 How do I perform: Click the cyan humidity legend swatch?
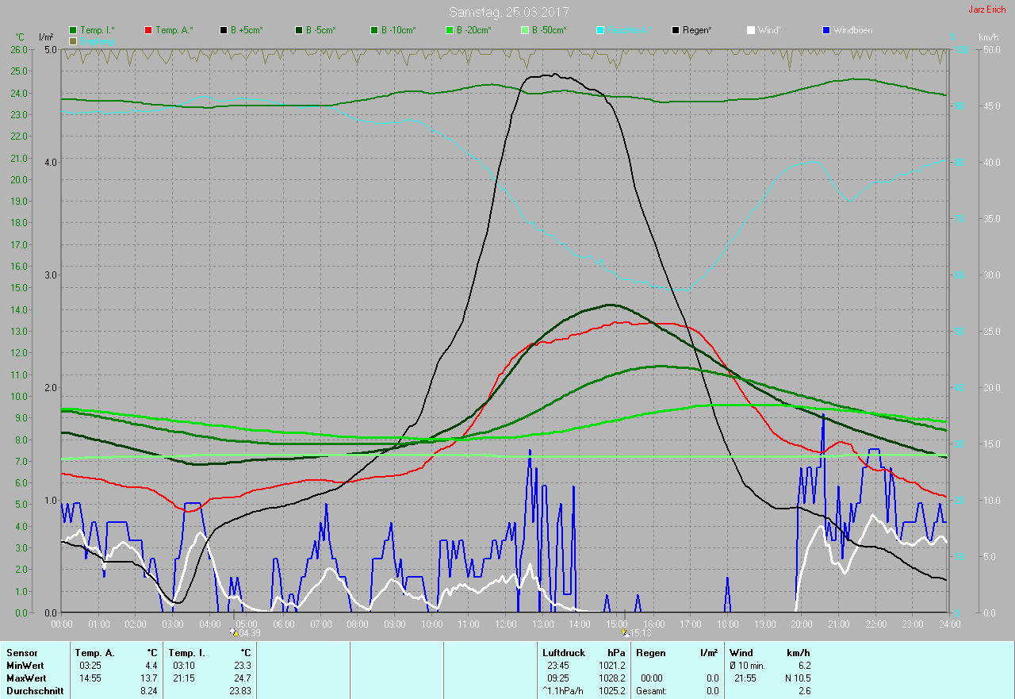pos(600,30)
